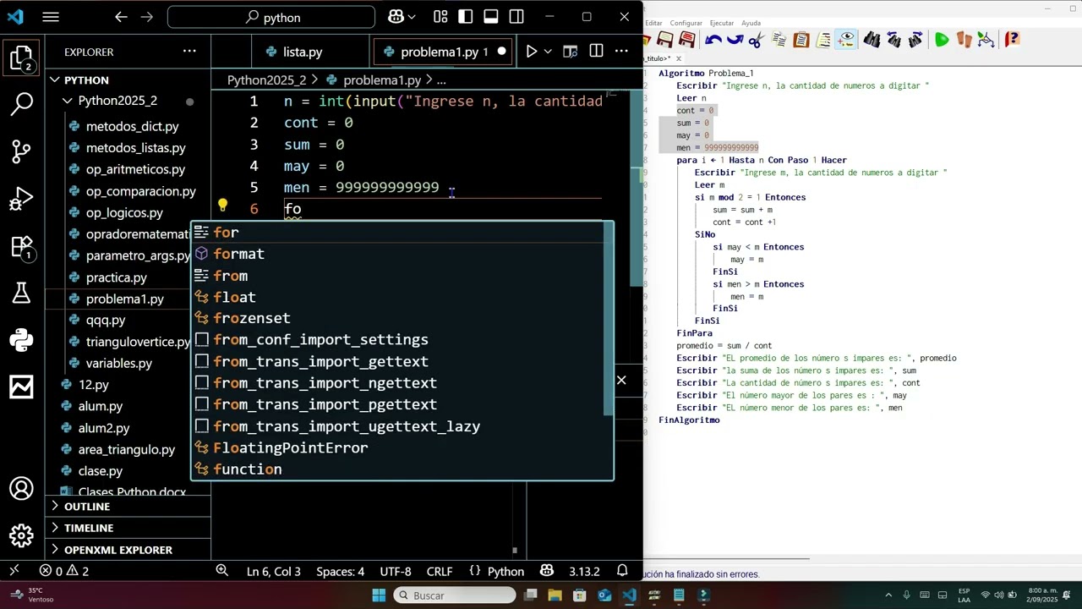Expand the OPENXML EXPLORER section
Image resolution: width=1082 pixels, height=609 pixels.
click(128, 550)
